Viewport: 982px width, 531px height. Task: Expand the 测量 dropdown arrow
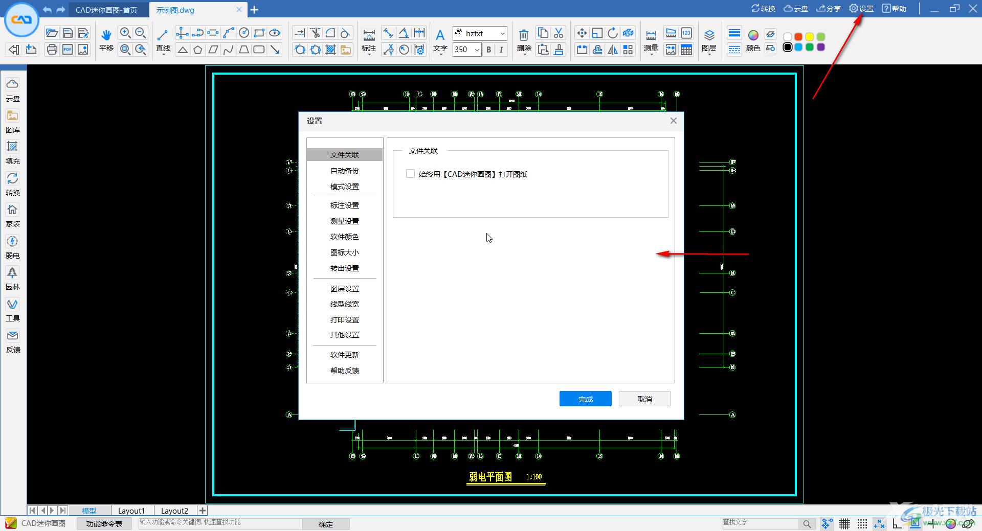[x=651, y=55]
